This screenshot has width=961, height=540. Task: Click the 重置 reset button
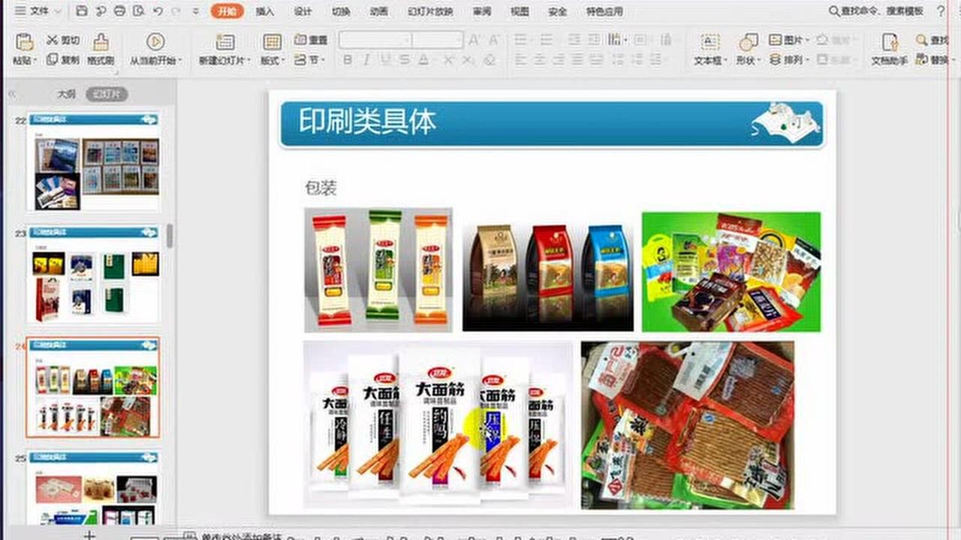[311, 40]
